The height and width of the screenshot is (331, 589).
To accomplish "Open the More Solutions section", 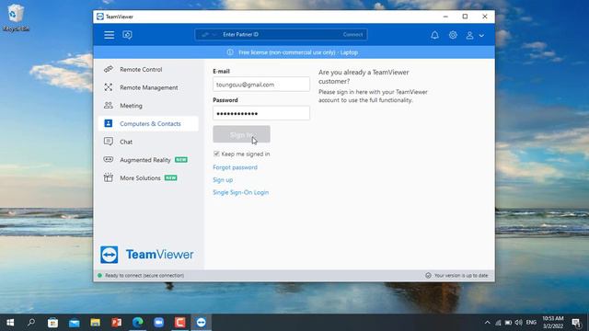I will [x=148, y=177].
